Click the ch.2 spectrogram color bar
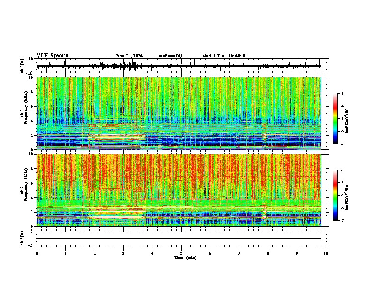 tap(335, 195)
